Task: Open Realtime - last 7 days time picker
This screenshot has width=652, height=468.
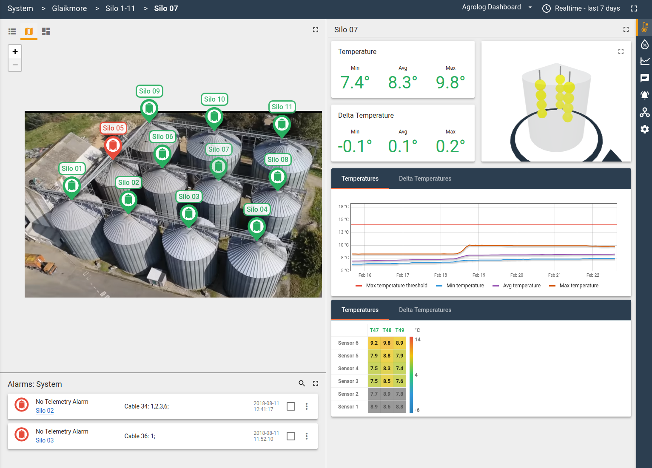Action: tap(581, 8)
